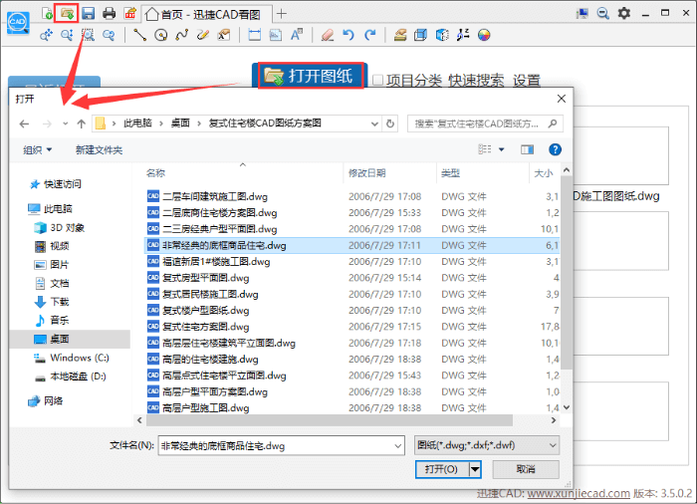The image size is (697, 504).
Task: Click the open file icon in the top toolbar
Action: [68, 13]
